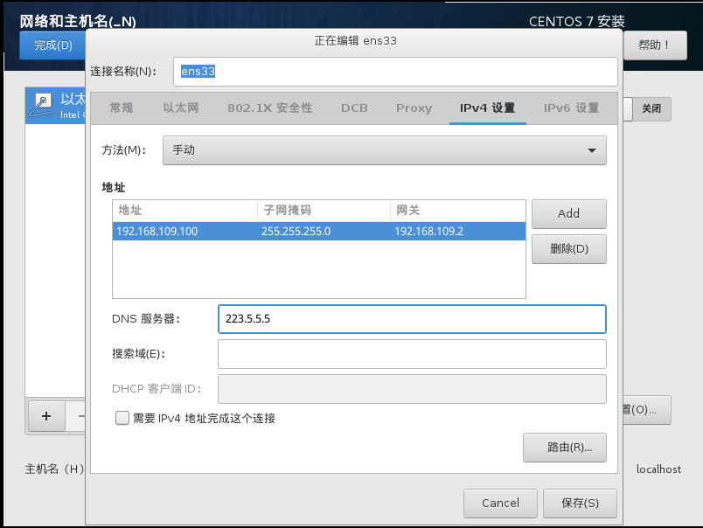
Task: Enable 需要 IPv4 地址完成这个连接 checkbox
Action: click(x=122, y=418)
